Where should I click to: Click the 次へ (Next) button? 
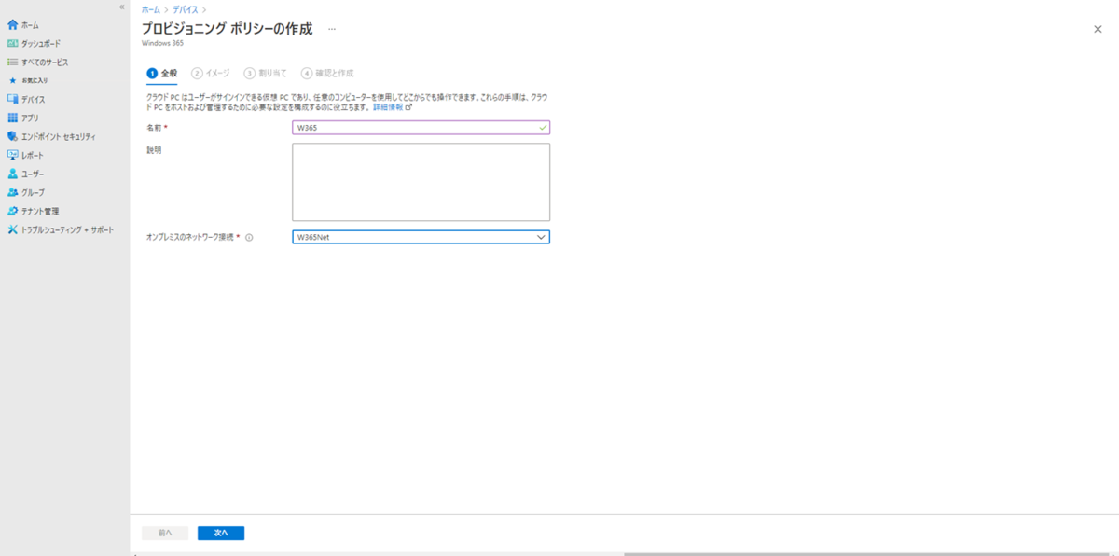point(220,533)
